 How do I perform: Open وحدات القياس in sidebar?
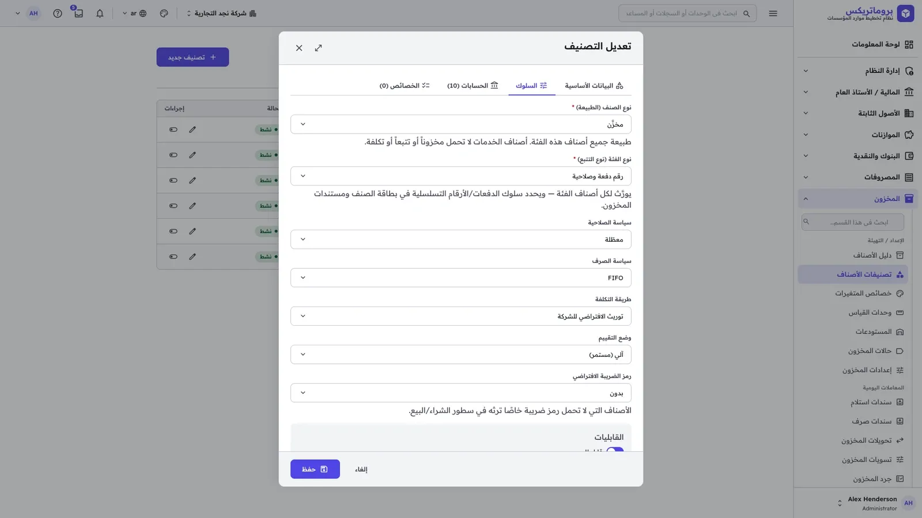(875, 313)
